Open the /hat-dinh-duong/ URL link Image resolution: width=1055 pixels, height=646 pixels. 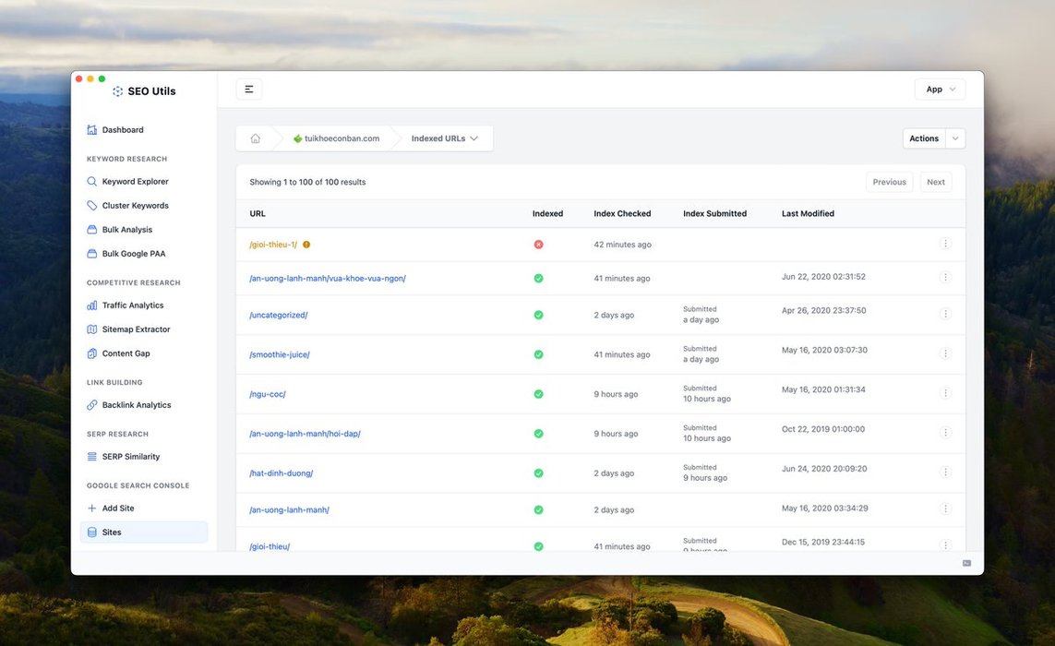coord(282,473)
